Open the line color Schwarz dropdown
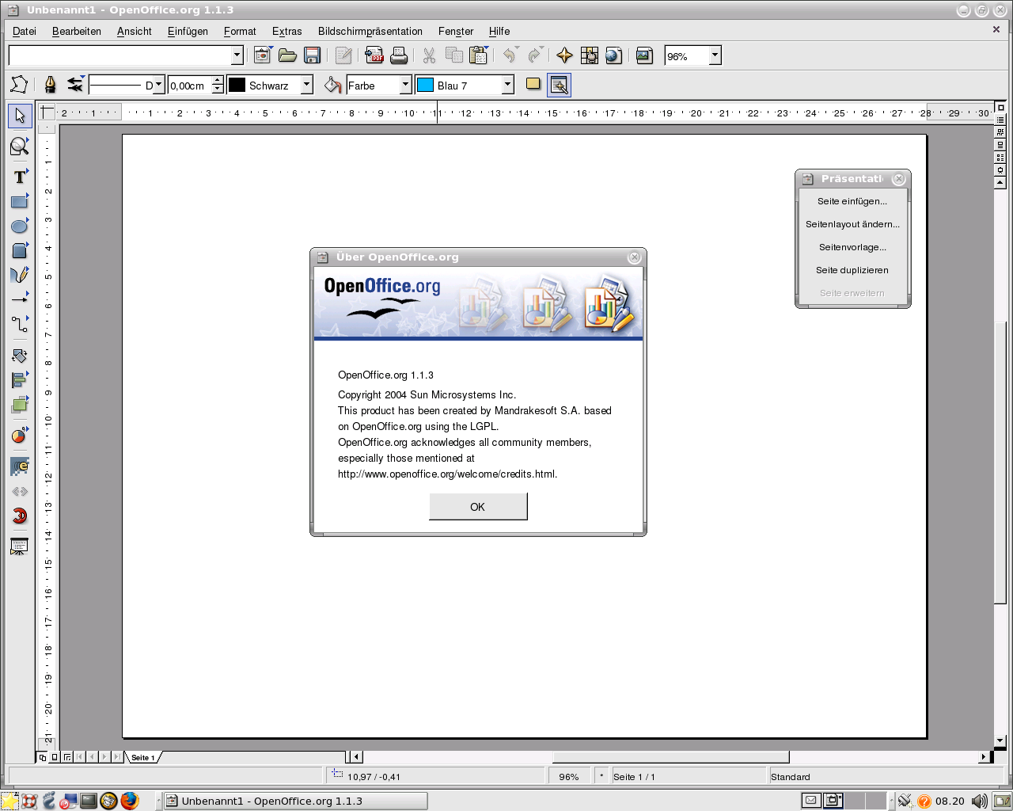The width and height of the screenshot is (1013, 811). click(307, 85)
